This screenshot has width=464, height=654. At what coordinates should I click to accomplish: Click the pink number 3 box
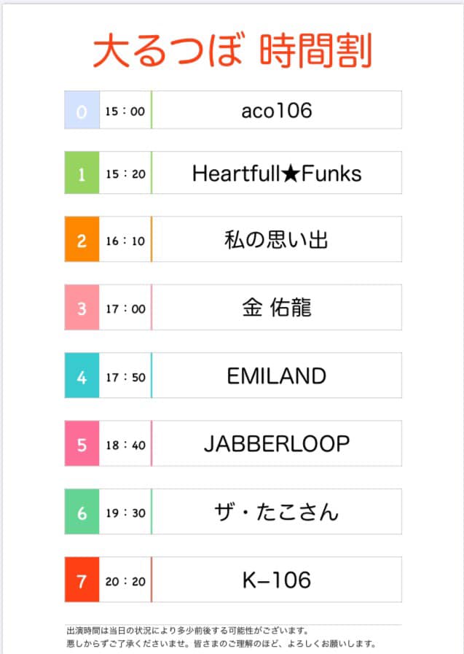[82, 308]
